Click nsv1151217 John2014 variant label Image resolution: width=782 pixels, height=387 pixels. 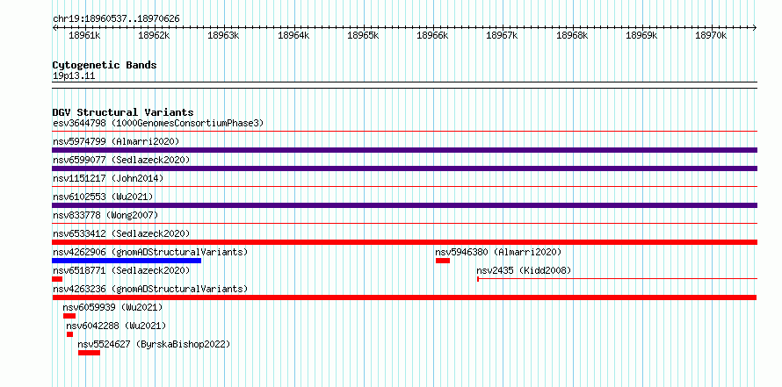click(108, 178)
